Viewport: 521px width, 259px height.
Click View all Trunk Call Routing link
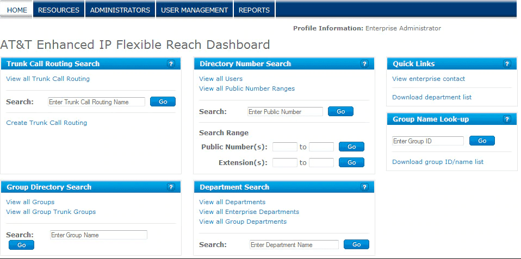[x=48, y=79]
